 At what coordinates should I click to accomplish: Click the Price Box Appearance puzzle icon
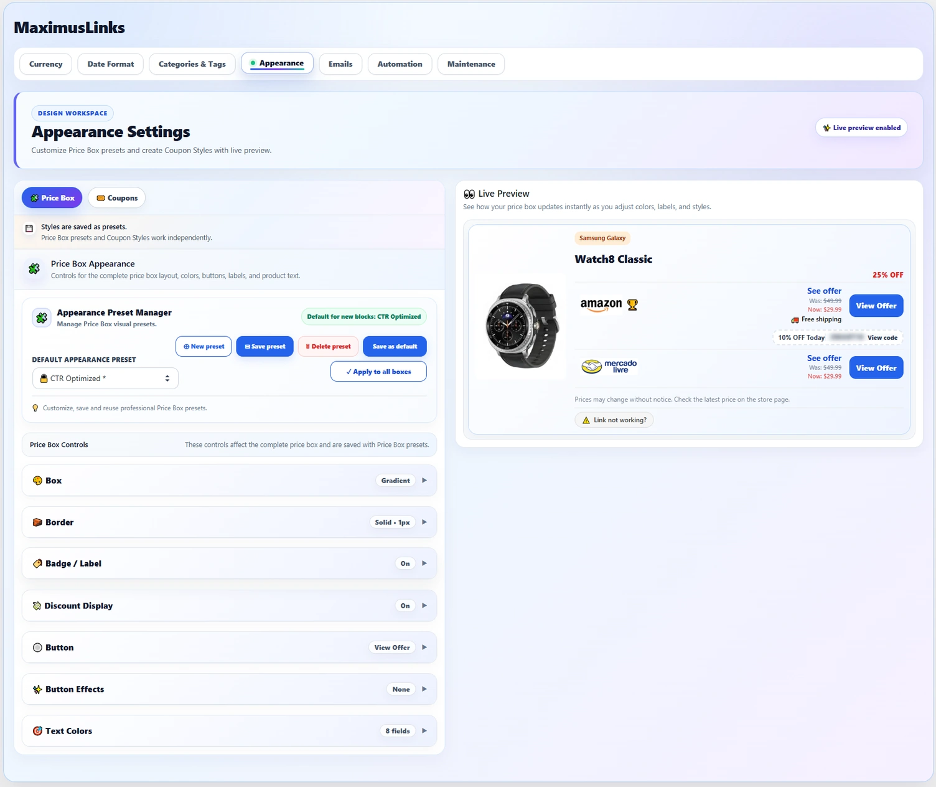[34, 269]
